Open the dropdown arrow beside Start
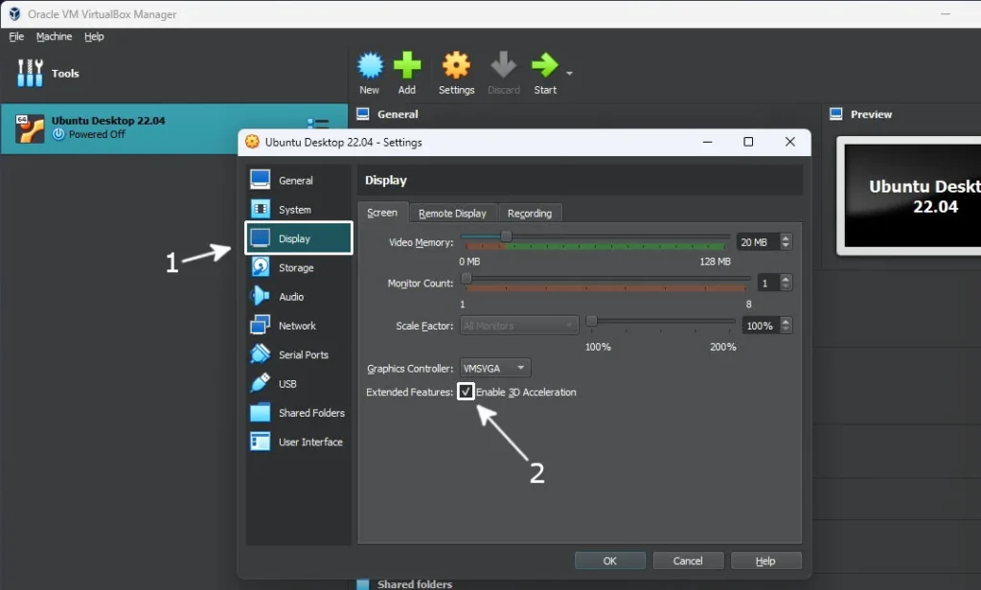The width and height of the screenshot is (981, 590). (x=570, y=73)
